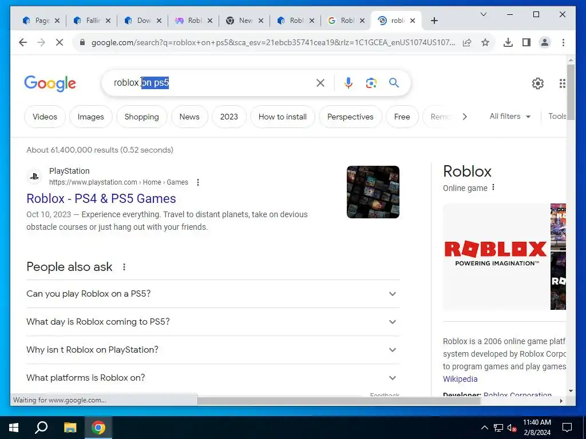Search by image with Google Lens
Screen dimensions: 586x439
pos(371,83)
